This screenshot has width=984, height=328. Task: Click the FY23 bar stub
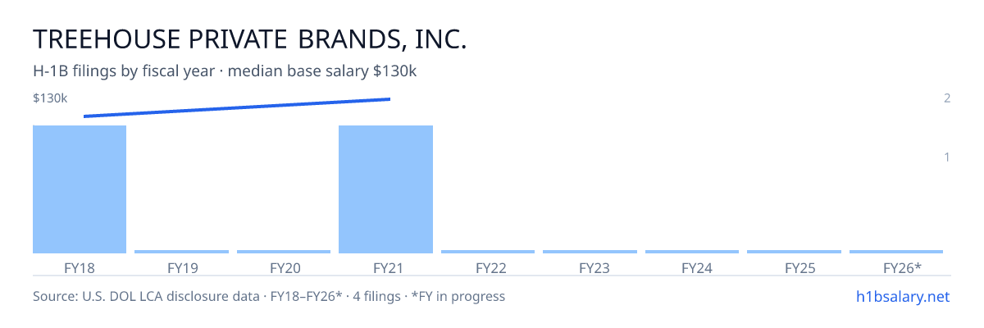tap(590, 252)
